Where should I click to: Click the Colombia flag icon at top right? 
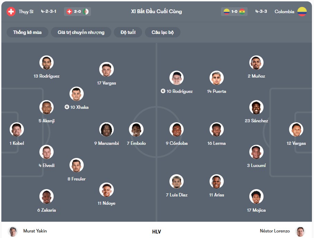coord(302,12)
